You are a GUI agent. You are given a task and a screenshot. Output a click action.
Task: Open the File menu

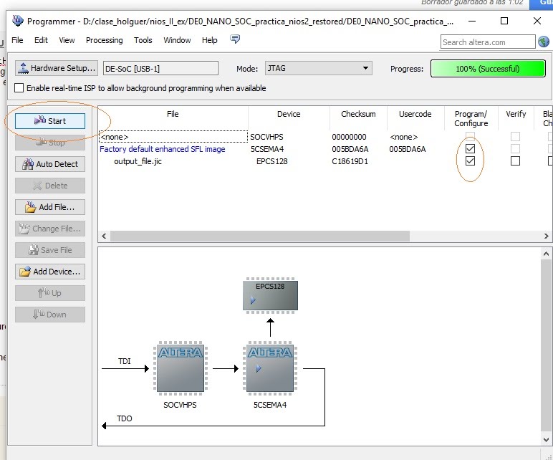click(x=17, y=40)
